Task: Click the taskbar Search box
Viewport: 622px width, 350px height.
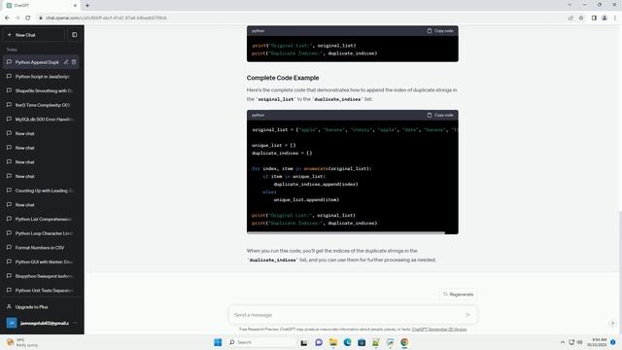Action: pyautogui.click(x=261, y=342)
